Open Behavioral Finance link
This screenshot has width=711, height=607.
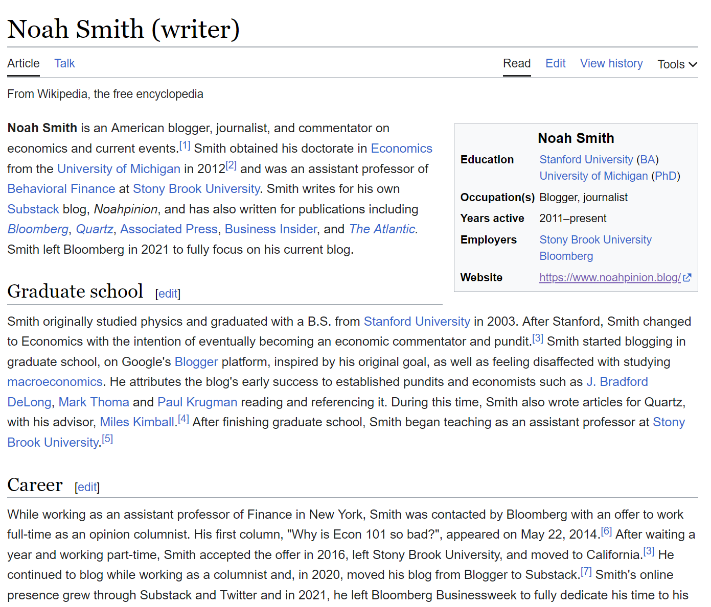coord(61,189)
